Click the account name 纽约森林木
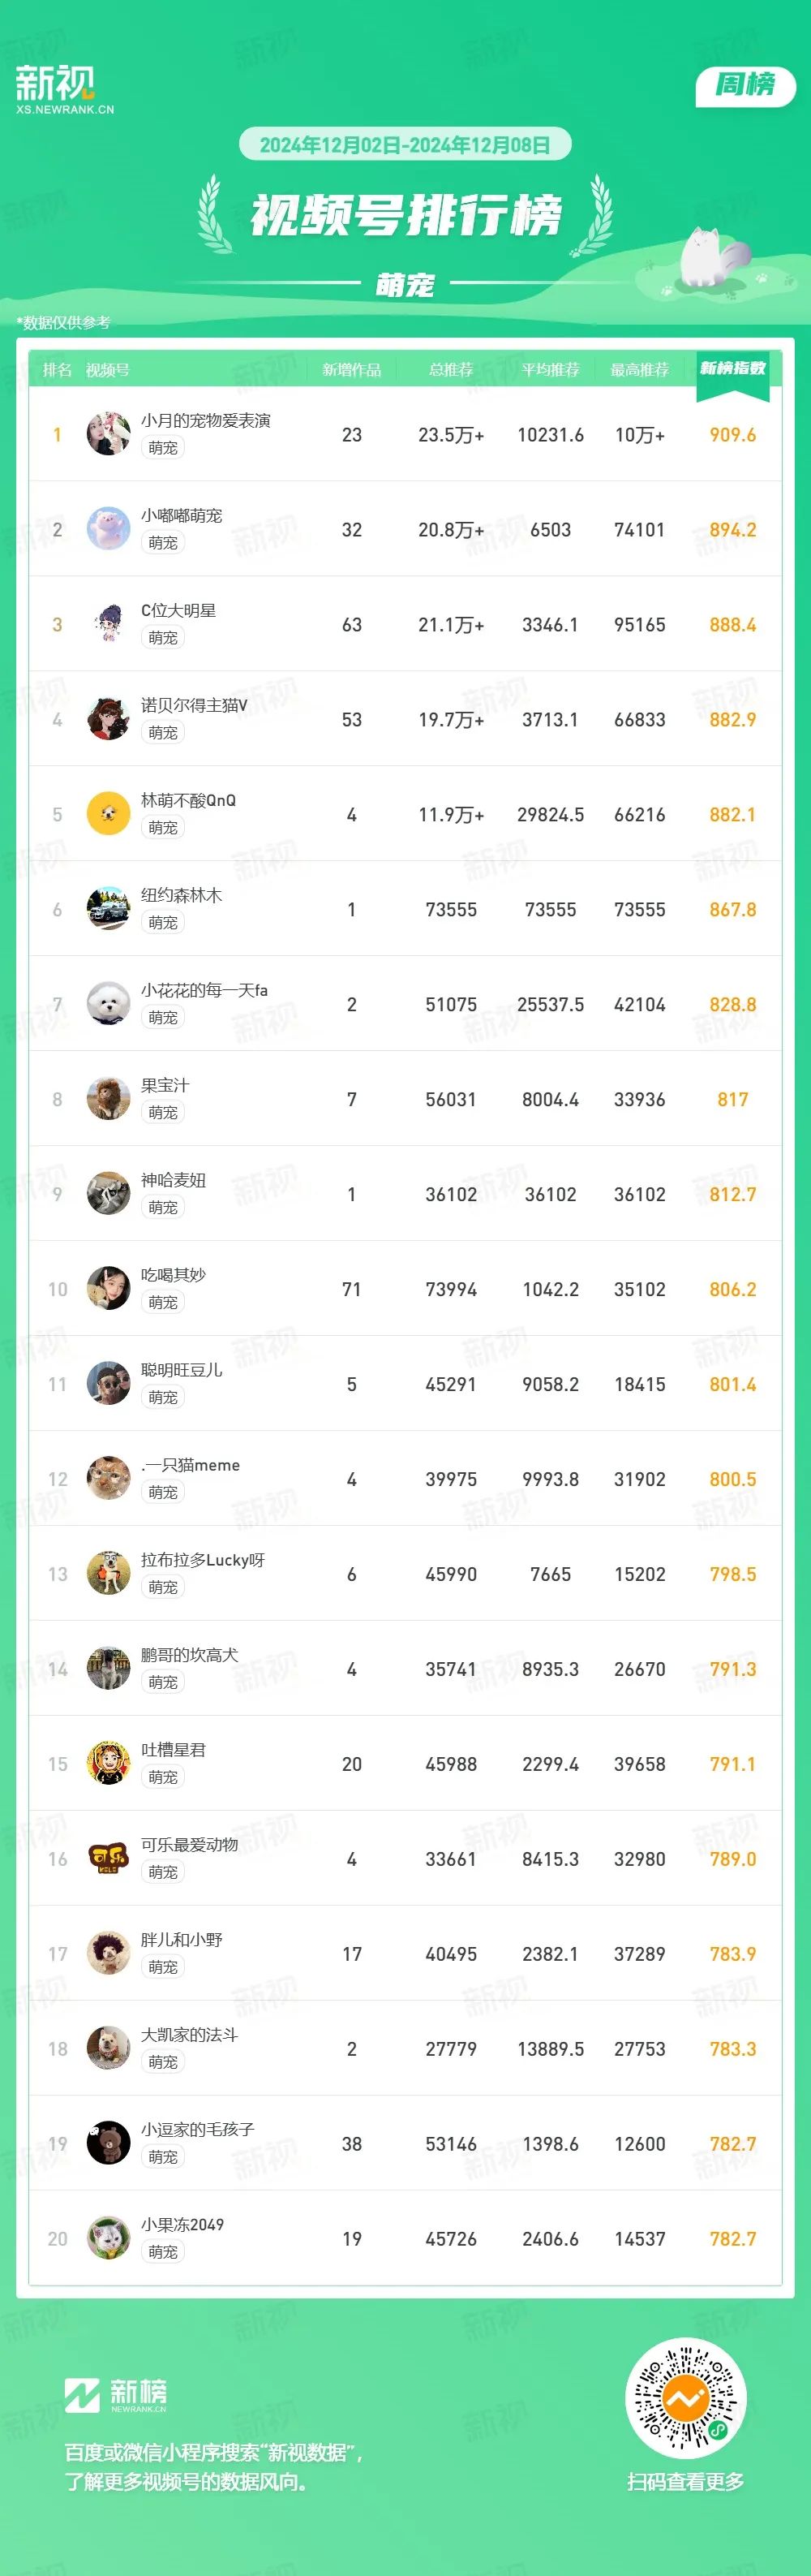The height and width of the screenshot is (2576, 811). coord(181,895)
